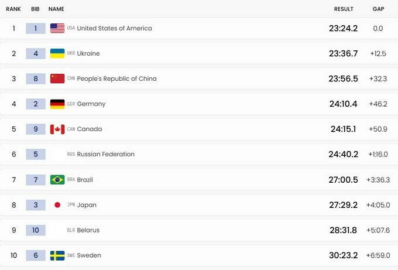Click the Sweden flag icon
Viewport: 398px width, 270px height.
pos(57,255)
